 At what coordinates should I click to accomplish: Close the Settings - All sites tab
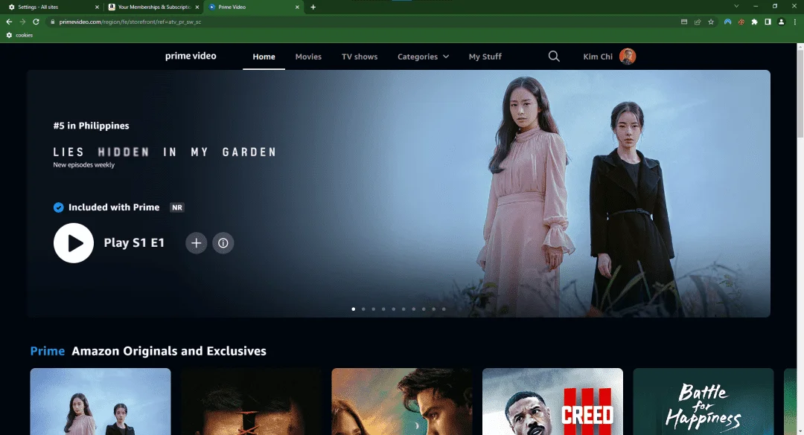(97, 7)
